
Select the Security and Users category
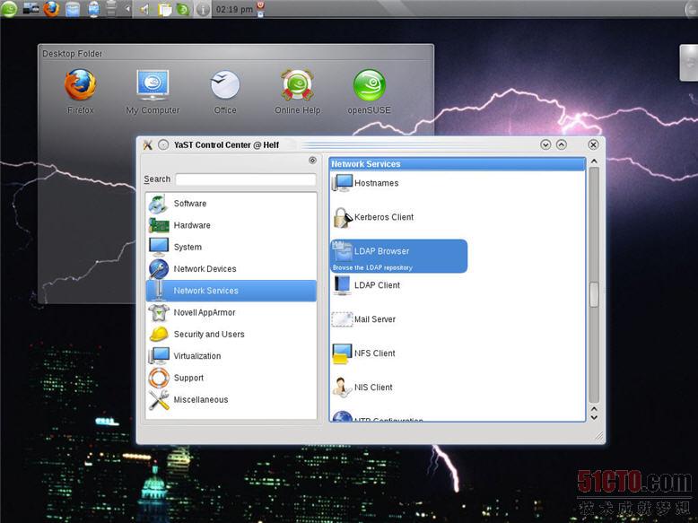[x=231, y=335]
